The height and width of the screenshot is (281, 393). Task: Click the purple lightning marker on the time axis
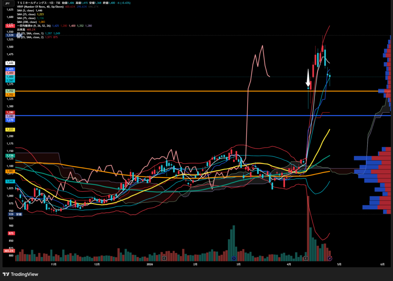click(x=329, y=259)
